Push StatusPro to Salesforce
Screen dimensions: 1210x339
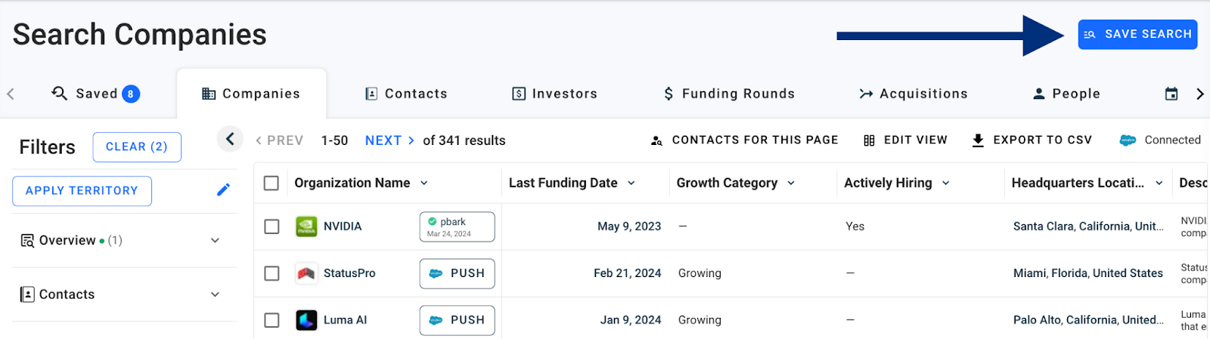[457, 273]
